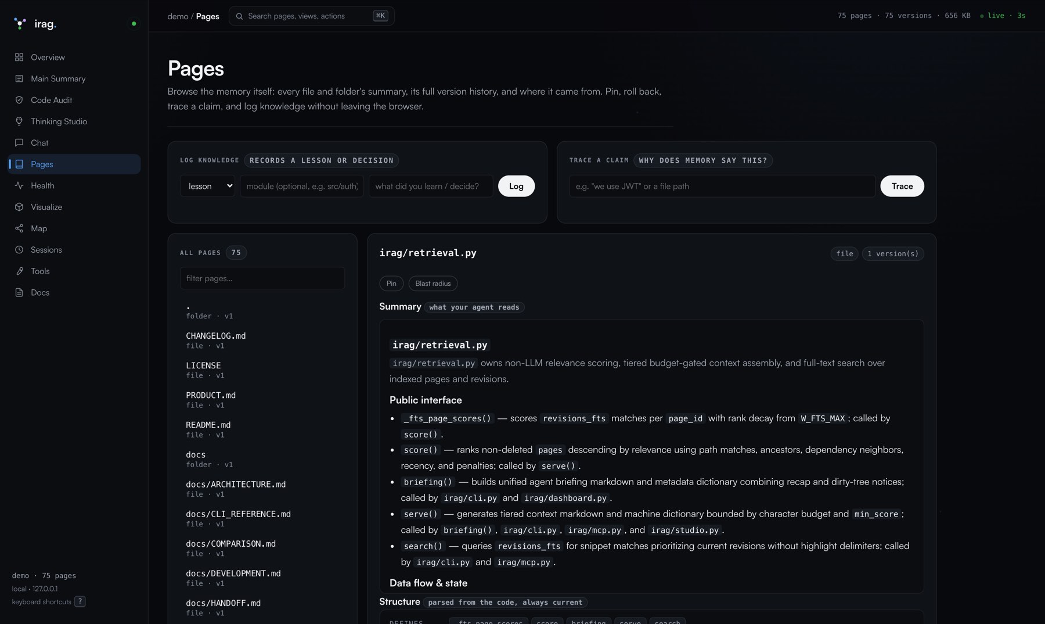Focus the Search pages, views, actions field
This screenshot has height=624, width=1045.
pos(312,16)
